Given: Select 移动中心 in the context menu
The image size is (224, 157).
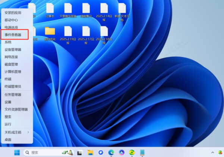Looking at the screenshot, I should click(17, 20).
